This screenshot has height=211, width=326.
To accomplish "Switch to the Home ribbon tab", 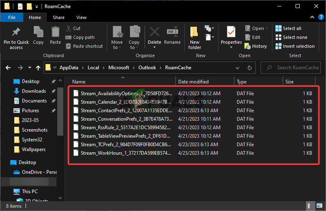I will pos(35,17).
